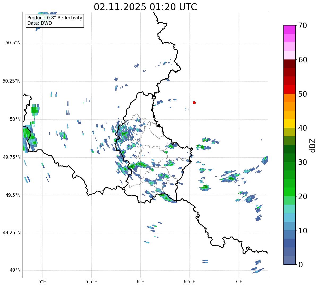
Task: Click the 49.25°N latitude label
Action: point(12,233)
